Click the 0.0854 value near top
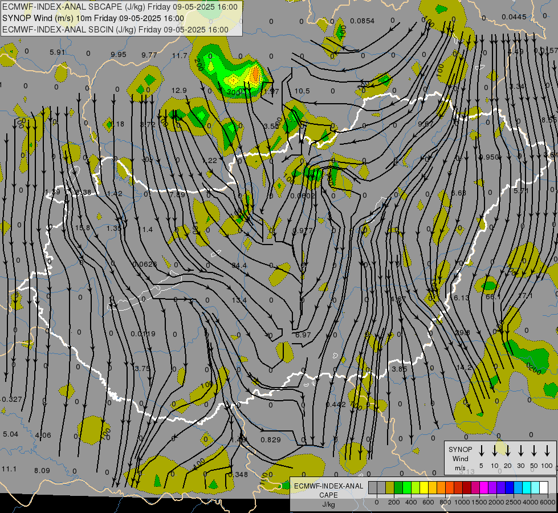558x513 pixels. 363,21
